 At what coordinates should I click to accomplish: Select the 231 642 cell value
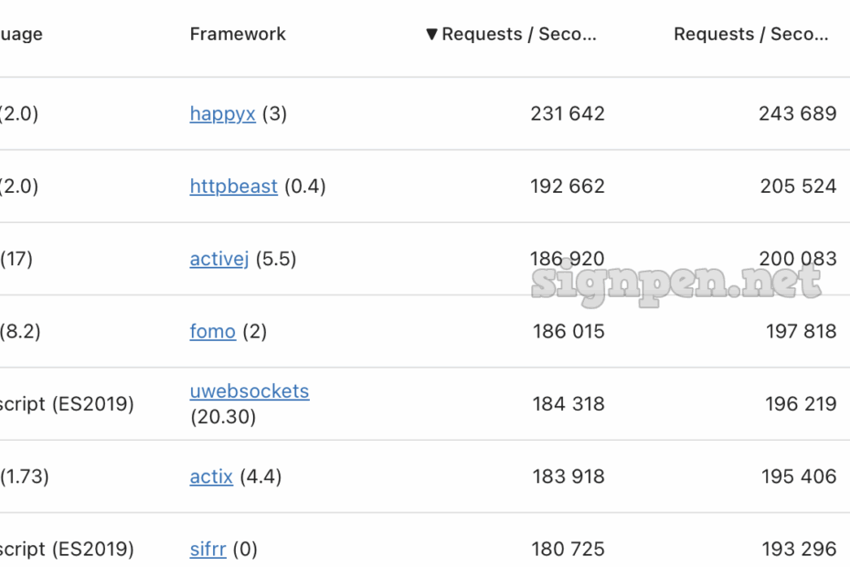(567, 114)
